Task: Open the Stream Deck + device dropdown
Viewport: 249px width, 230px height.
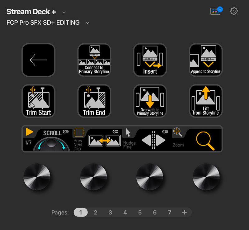Action: click(x=64, y=12)
